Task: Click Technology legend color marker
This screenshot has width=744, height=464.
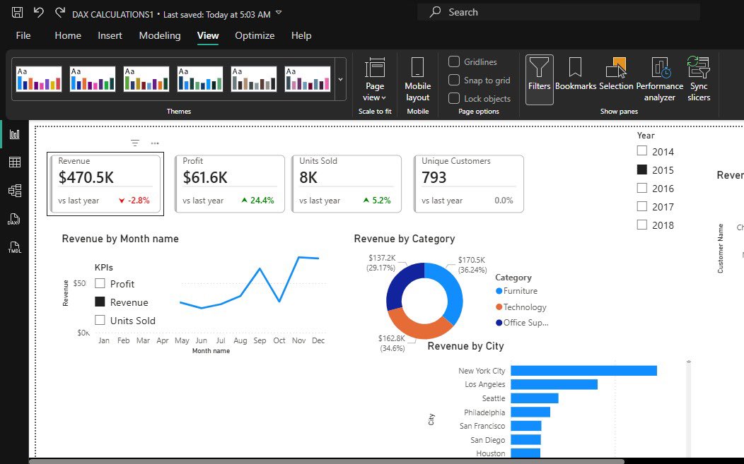Action: pyautogui.click(x=499, y=307)
